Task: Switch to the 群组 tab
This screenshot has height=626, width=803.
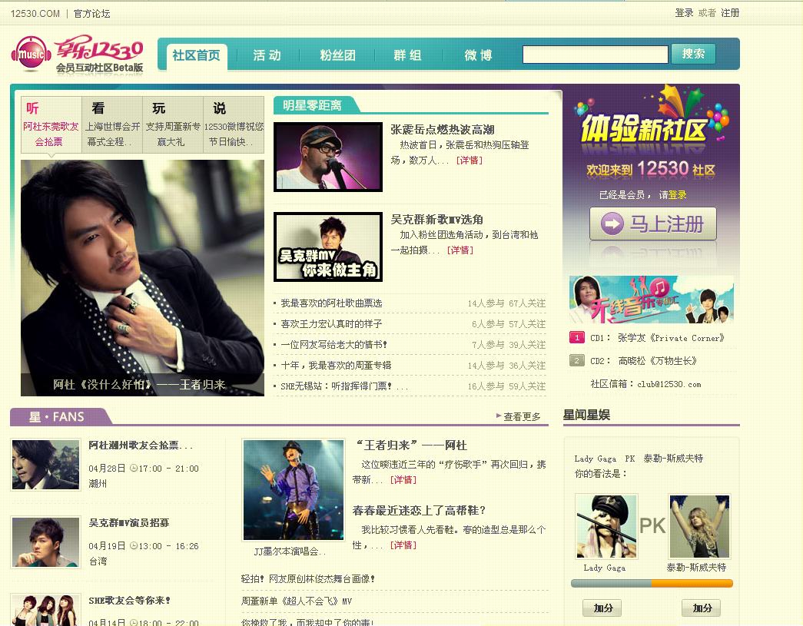Action: tap(407, 55)
